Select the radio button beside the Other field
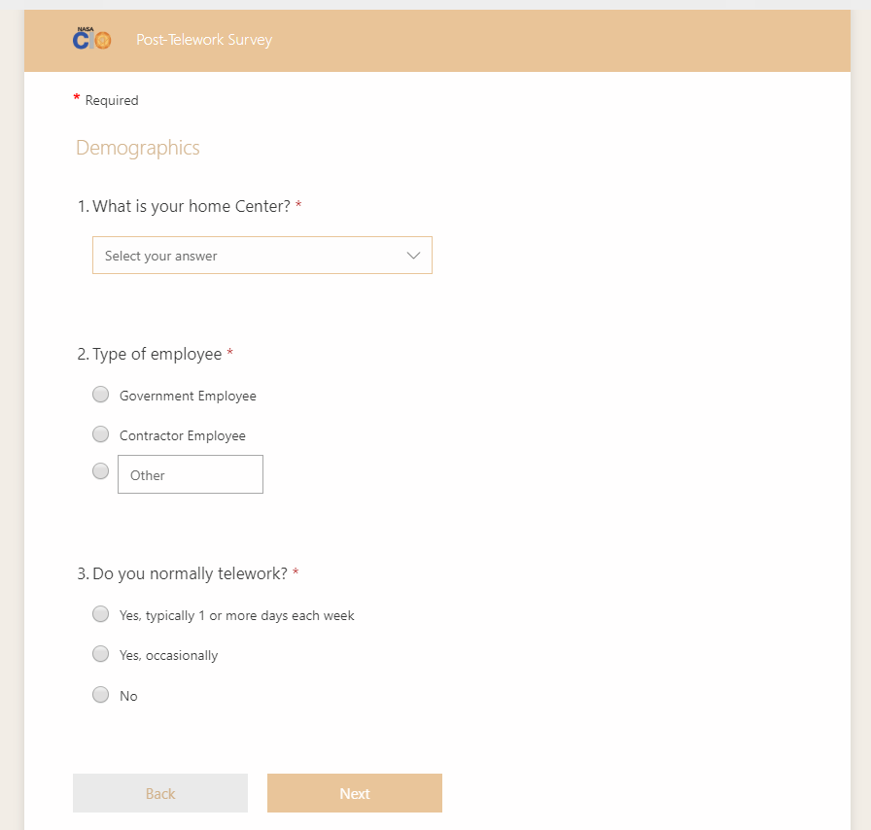Screen dimensions: 871x830 click(100, 471)
